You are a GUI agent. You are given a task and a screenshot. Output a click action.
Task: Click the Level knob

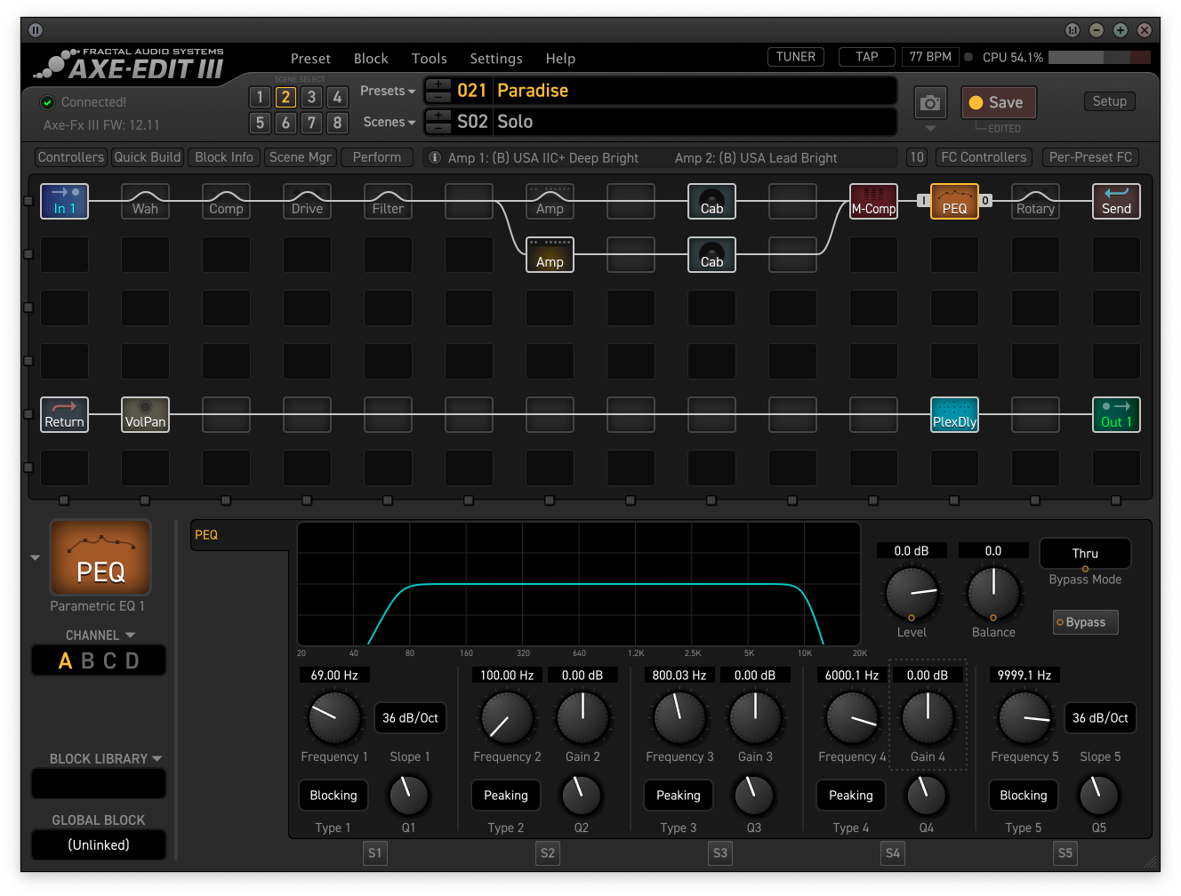point(912,594)
